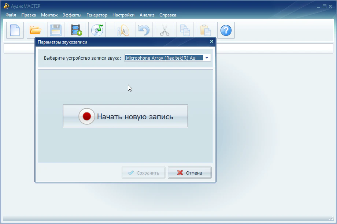Open the Генератор menu

click(97, 15)
